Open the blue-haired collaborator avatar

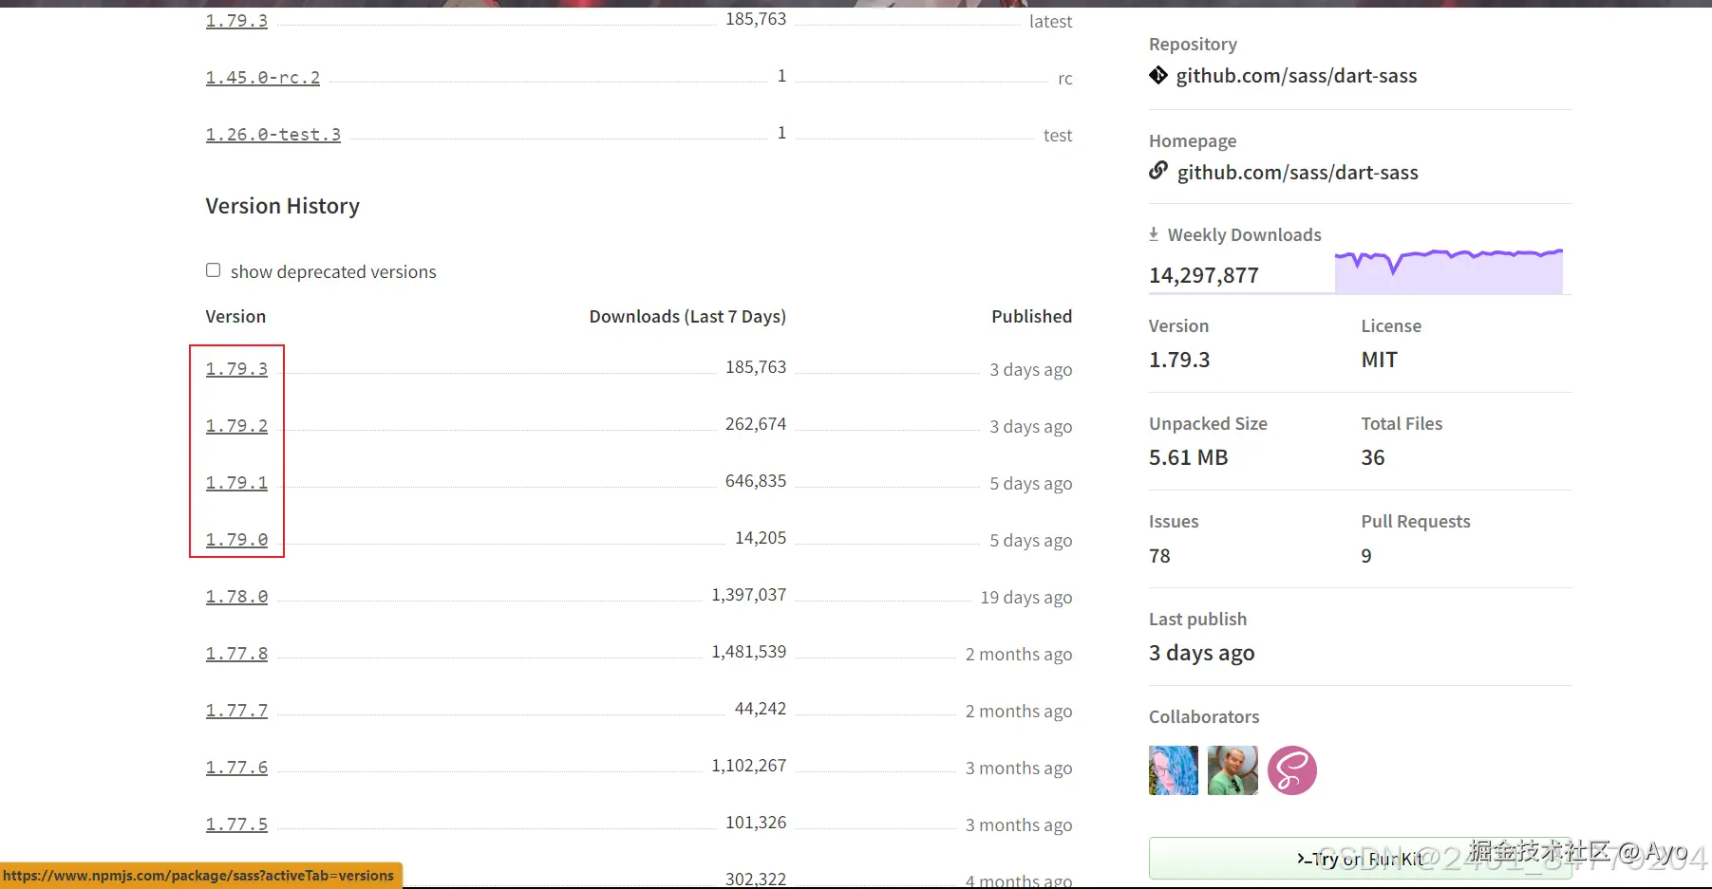tap(1174, 770)
